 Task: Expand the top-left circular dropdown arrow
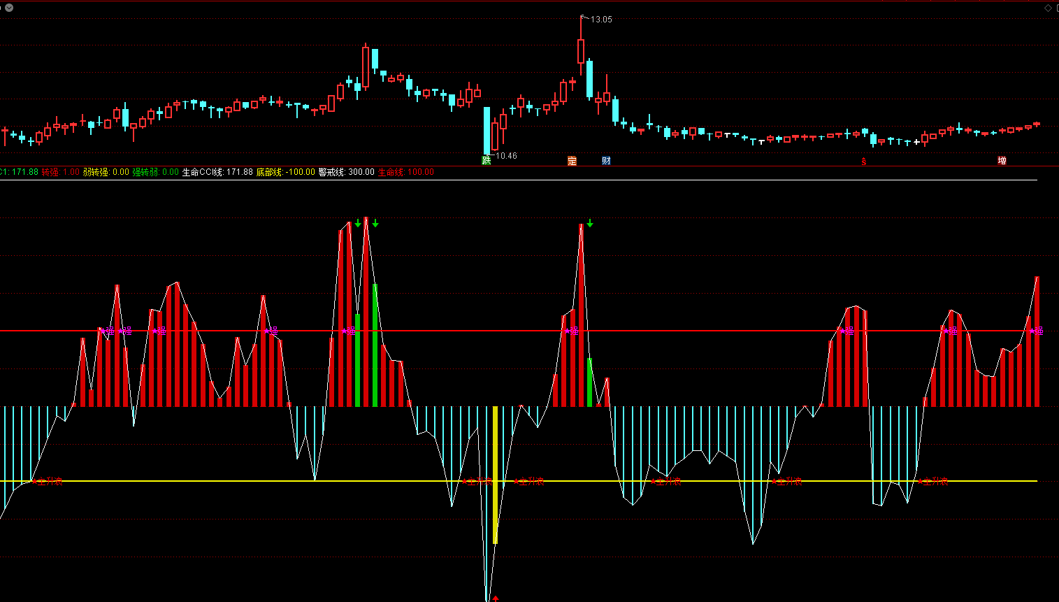coord(9,8)
